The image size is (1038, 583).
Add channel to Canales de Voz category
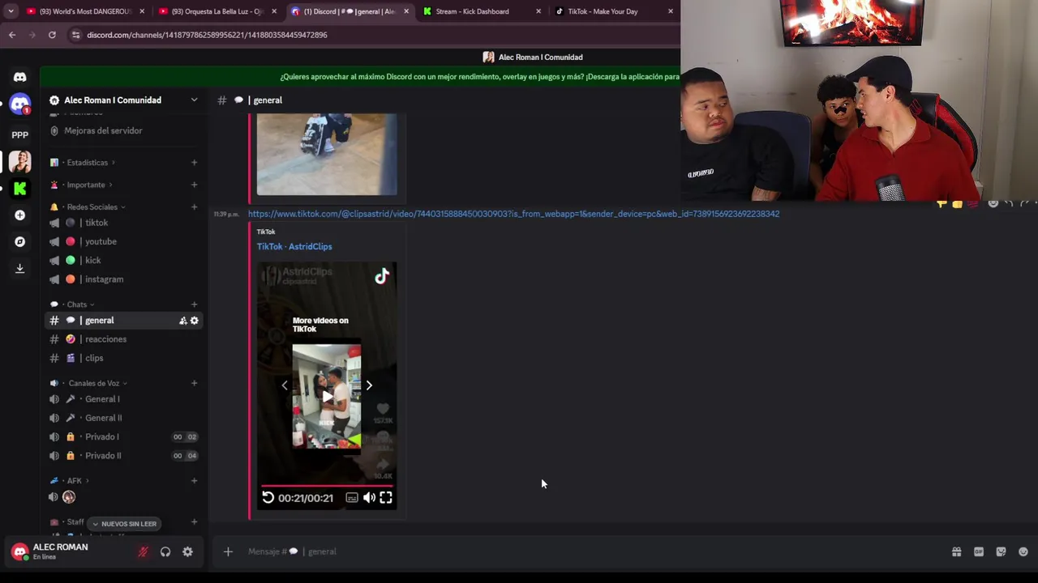point(194,383)
